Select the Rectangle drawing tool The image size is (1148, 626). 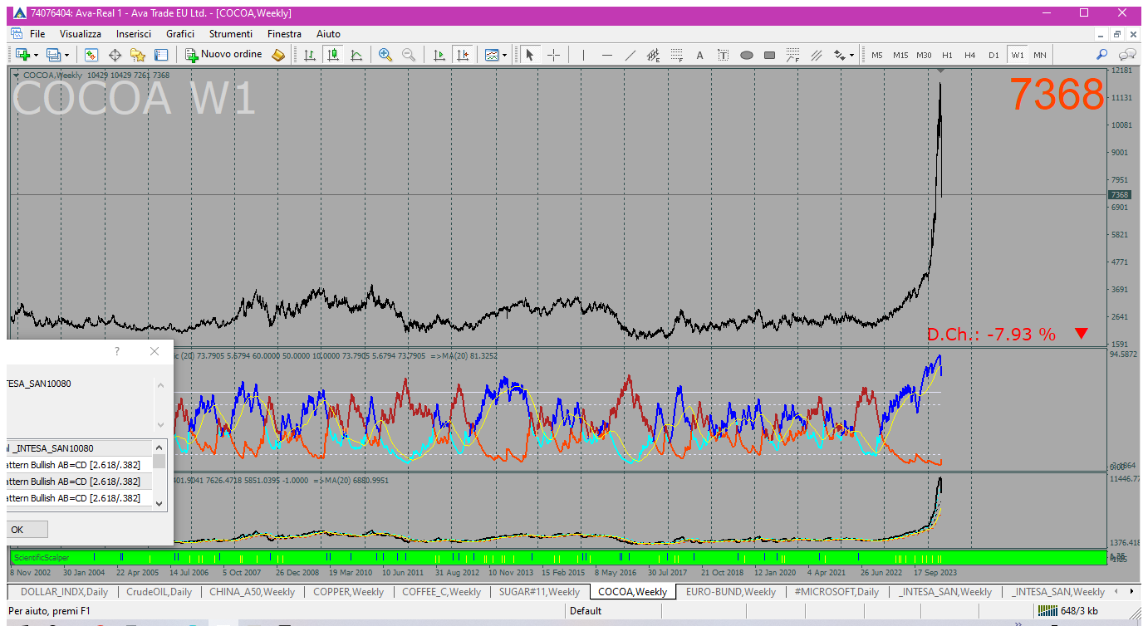click(770, 55)
